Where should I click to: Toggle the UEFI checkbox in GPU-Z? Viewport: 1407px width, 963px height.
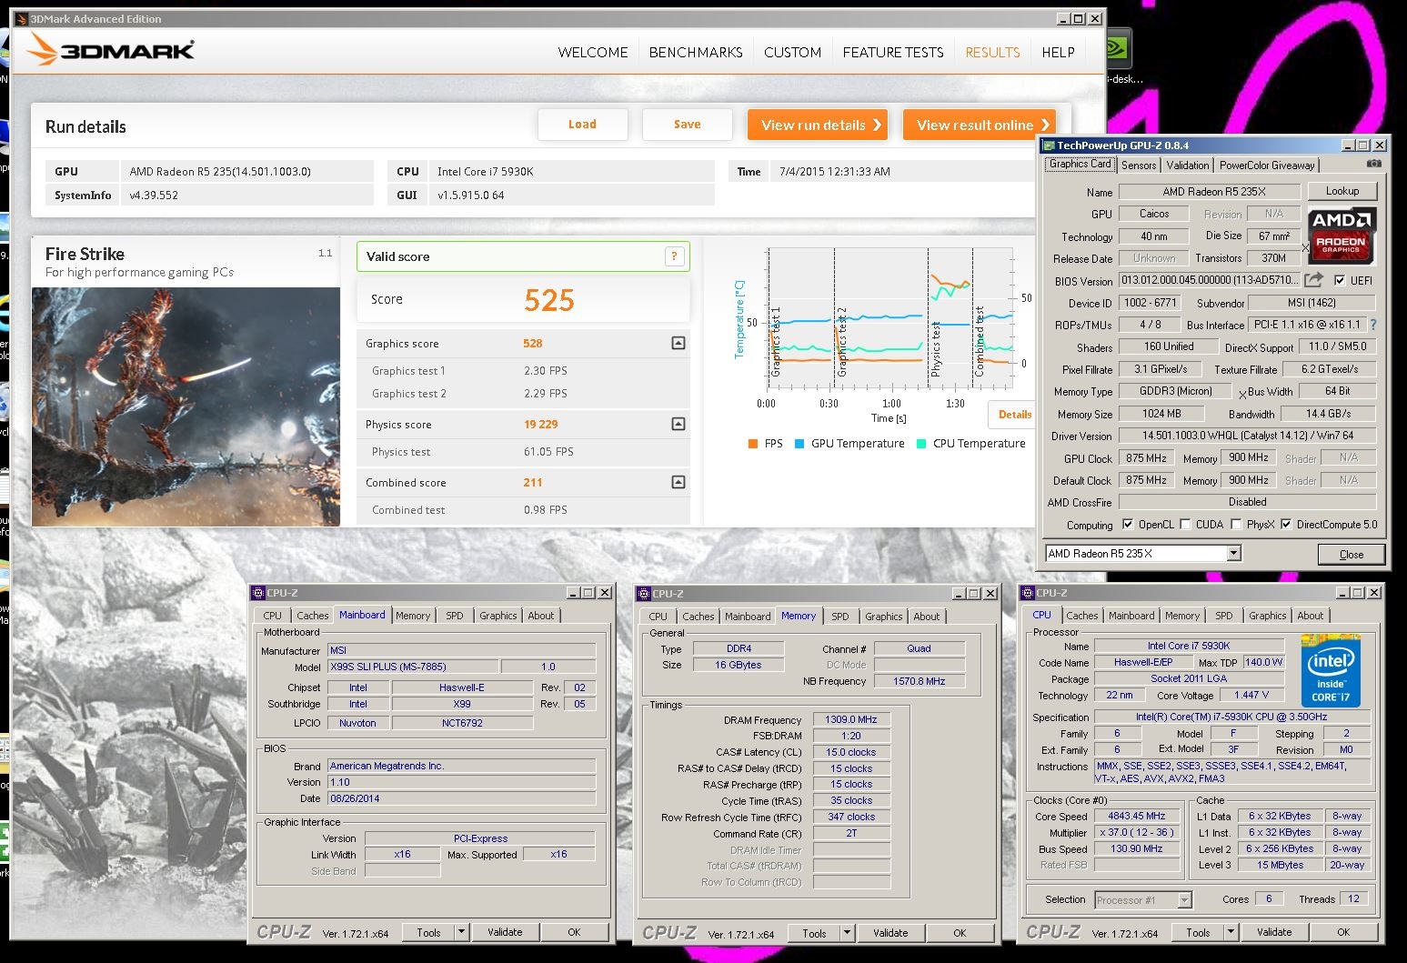point(1339,280)
